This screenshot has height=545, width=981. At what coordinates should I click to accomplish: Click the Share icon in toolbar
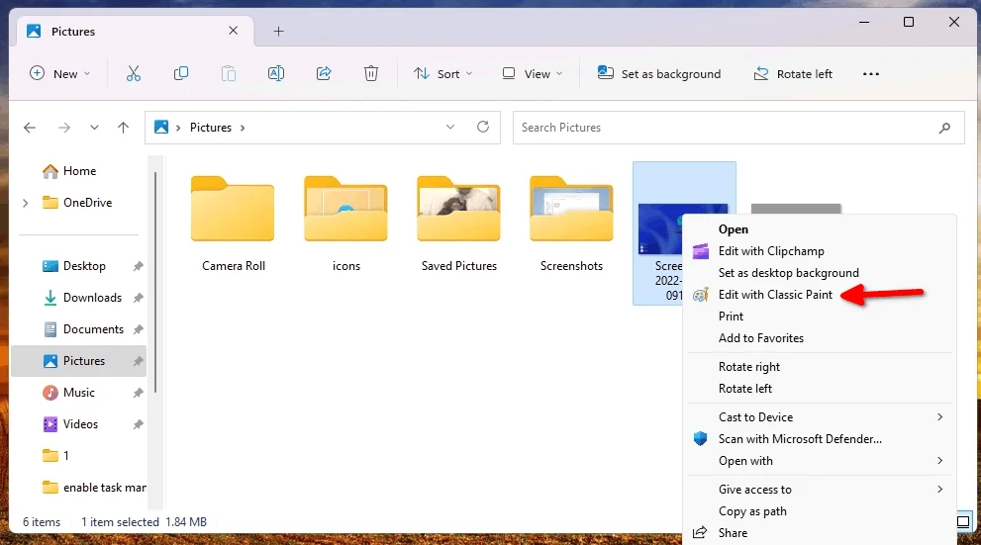click(324, 74)
